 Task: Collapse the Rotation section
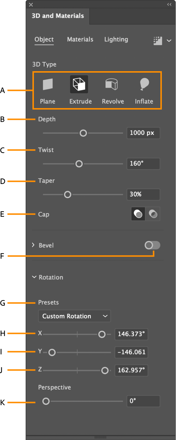(34, 277)
